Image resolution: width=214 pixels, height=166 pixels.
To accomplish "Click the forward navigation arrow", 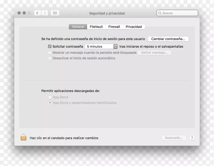I will pyautogui.click(x=45, y=13).
